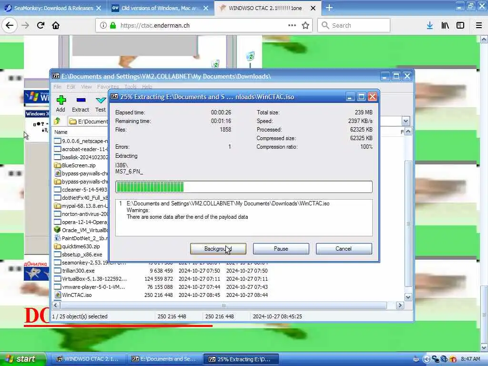This screenshot has width=488, height=366.
Task: Open the Windows Start menu
Action: click(x=23, y=359)
